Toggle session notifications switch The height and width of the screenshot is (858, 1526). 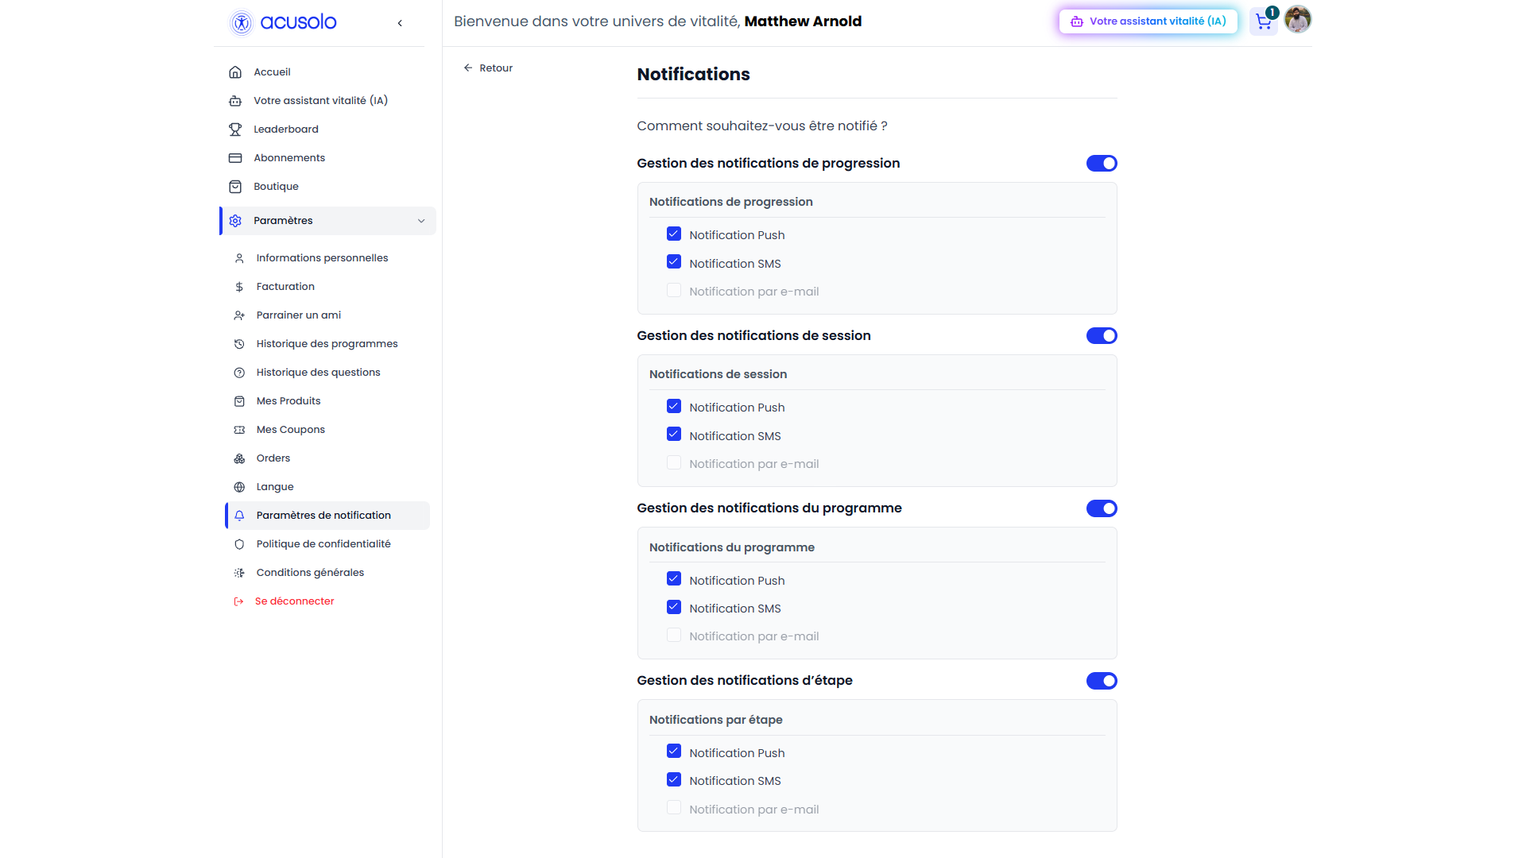click(1102, 336)
